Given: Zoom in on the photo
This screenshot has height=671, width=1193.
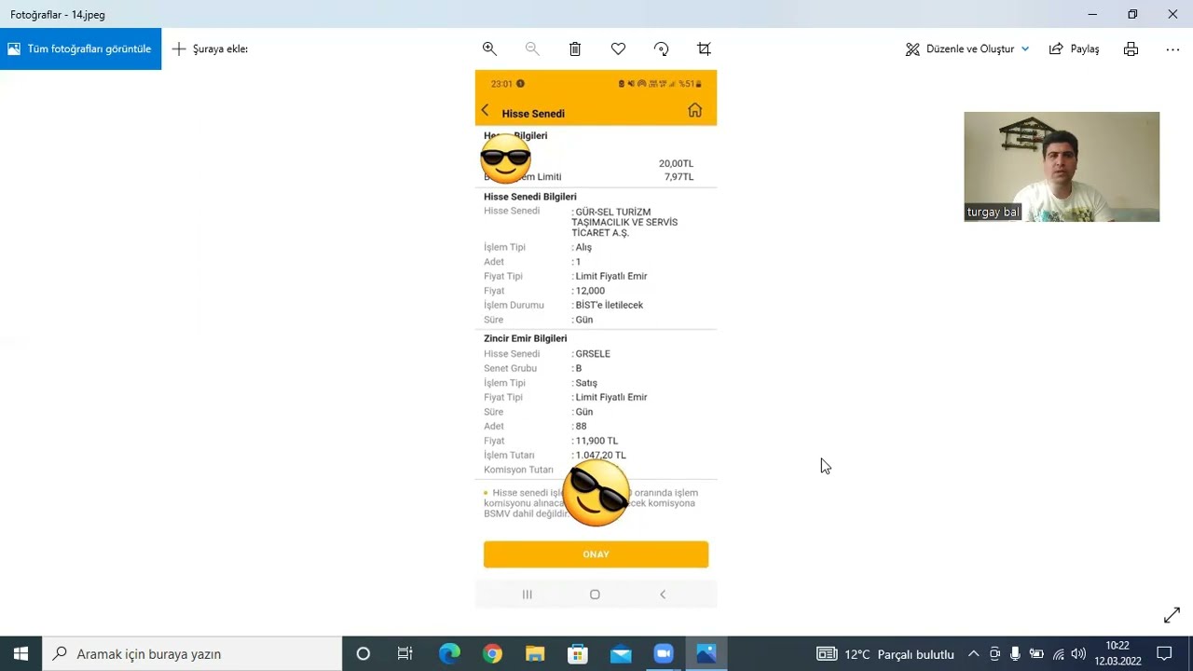Looking at the screenshot, I should [x=489, y=48].
